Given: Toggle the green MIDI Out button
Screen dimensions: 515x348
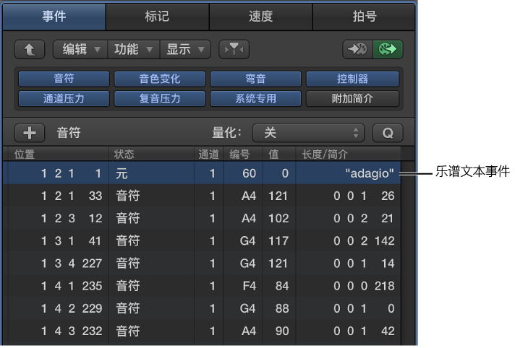Looking at the screenshot, I should click(x=388, y=50).
